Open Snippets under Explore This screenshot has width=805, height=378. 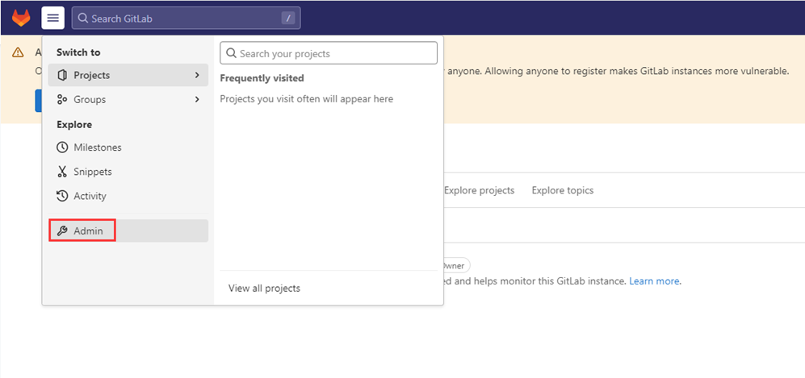coord(128,172)
